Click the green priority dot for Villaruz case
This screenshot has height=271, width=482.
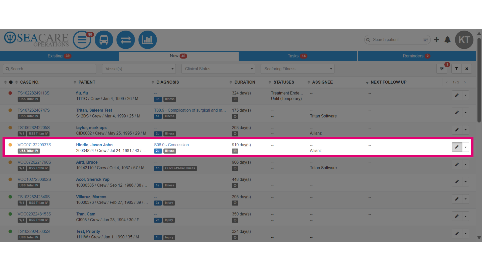click(x=10, y=197)
